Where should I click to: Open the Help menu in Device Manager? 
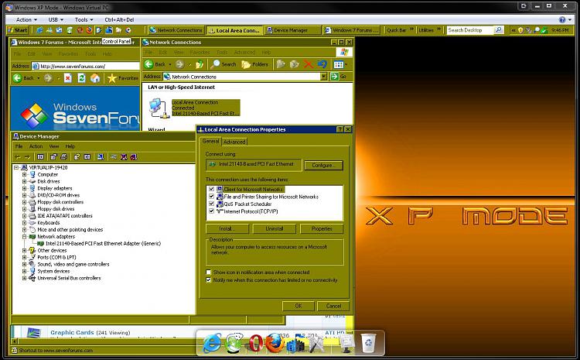(x=70, y=146)
